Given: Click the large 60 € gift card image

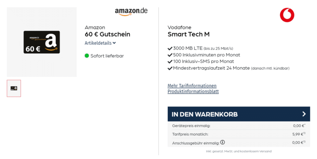Looking at the screenshot, I should coord(42,42).
